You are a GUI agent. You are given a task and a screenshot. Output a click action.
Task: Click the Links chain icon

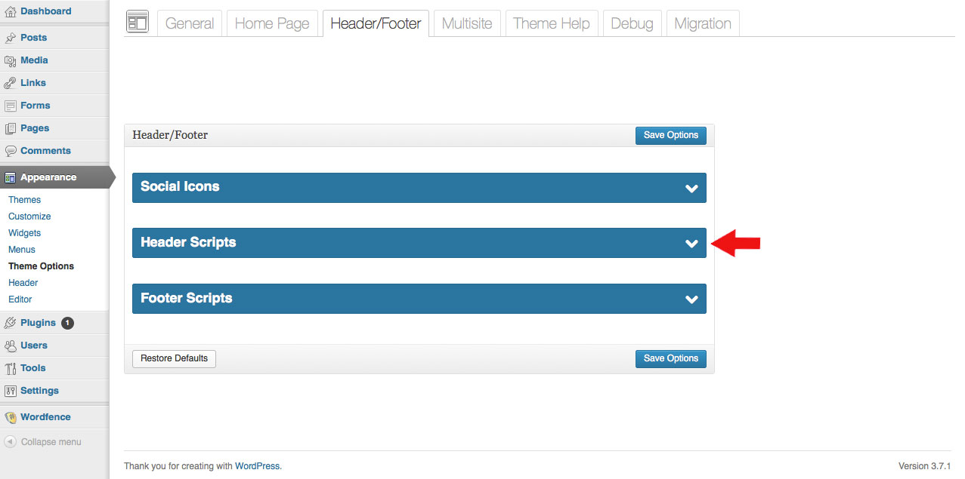click(x=10, y=83)
